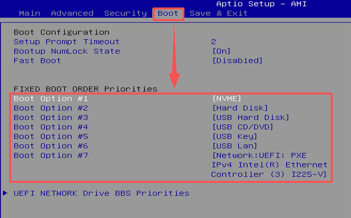The image size is (351, 218).
Task: Select the Fast Boot label
Action: [x=37, y=61]
